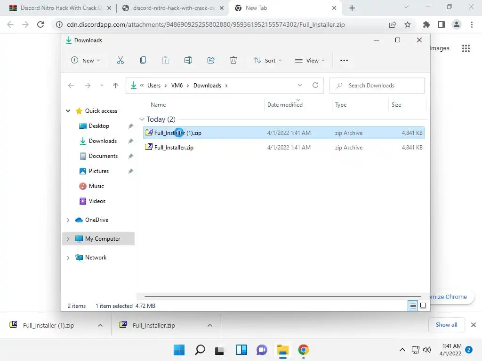The width and height of the screenshot is (482, 361).
Task: Open the See more three-dots menu in Explorer
Action: [x=344, y=61]
